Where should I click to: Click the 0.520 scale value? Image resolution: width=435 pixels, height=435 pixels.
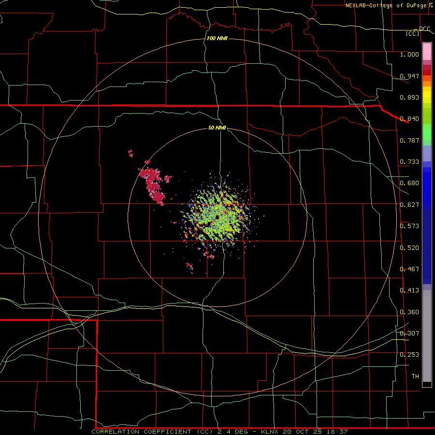(x=409, y=248)
